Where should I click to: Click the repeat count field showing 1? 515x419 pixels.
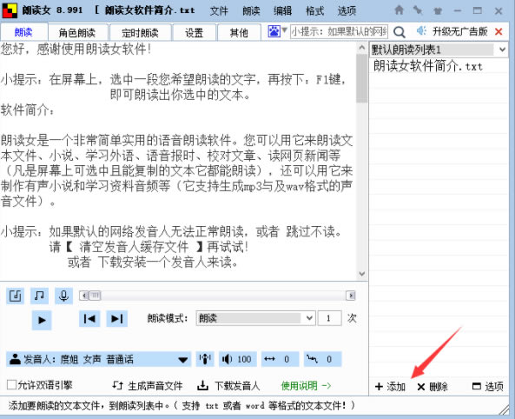pos(329,318)
